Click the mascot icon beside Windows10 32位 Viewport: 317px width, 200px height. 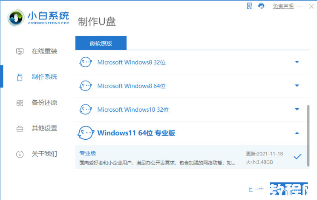(86, 110)
